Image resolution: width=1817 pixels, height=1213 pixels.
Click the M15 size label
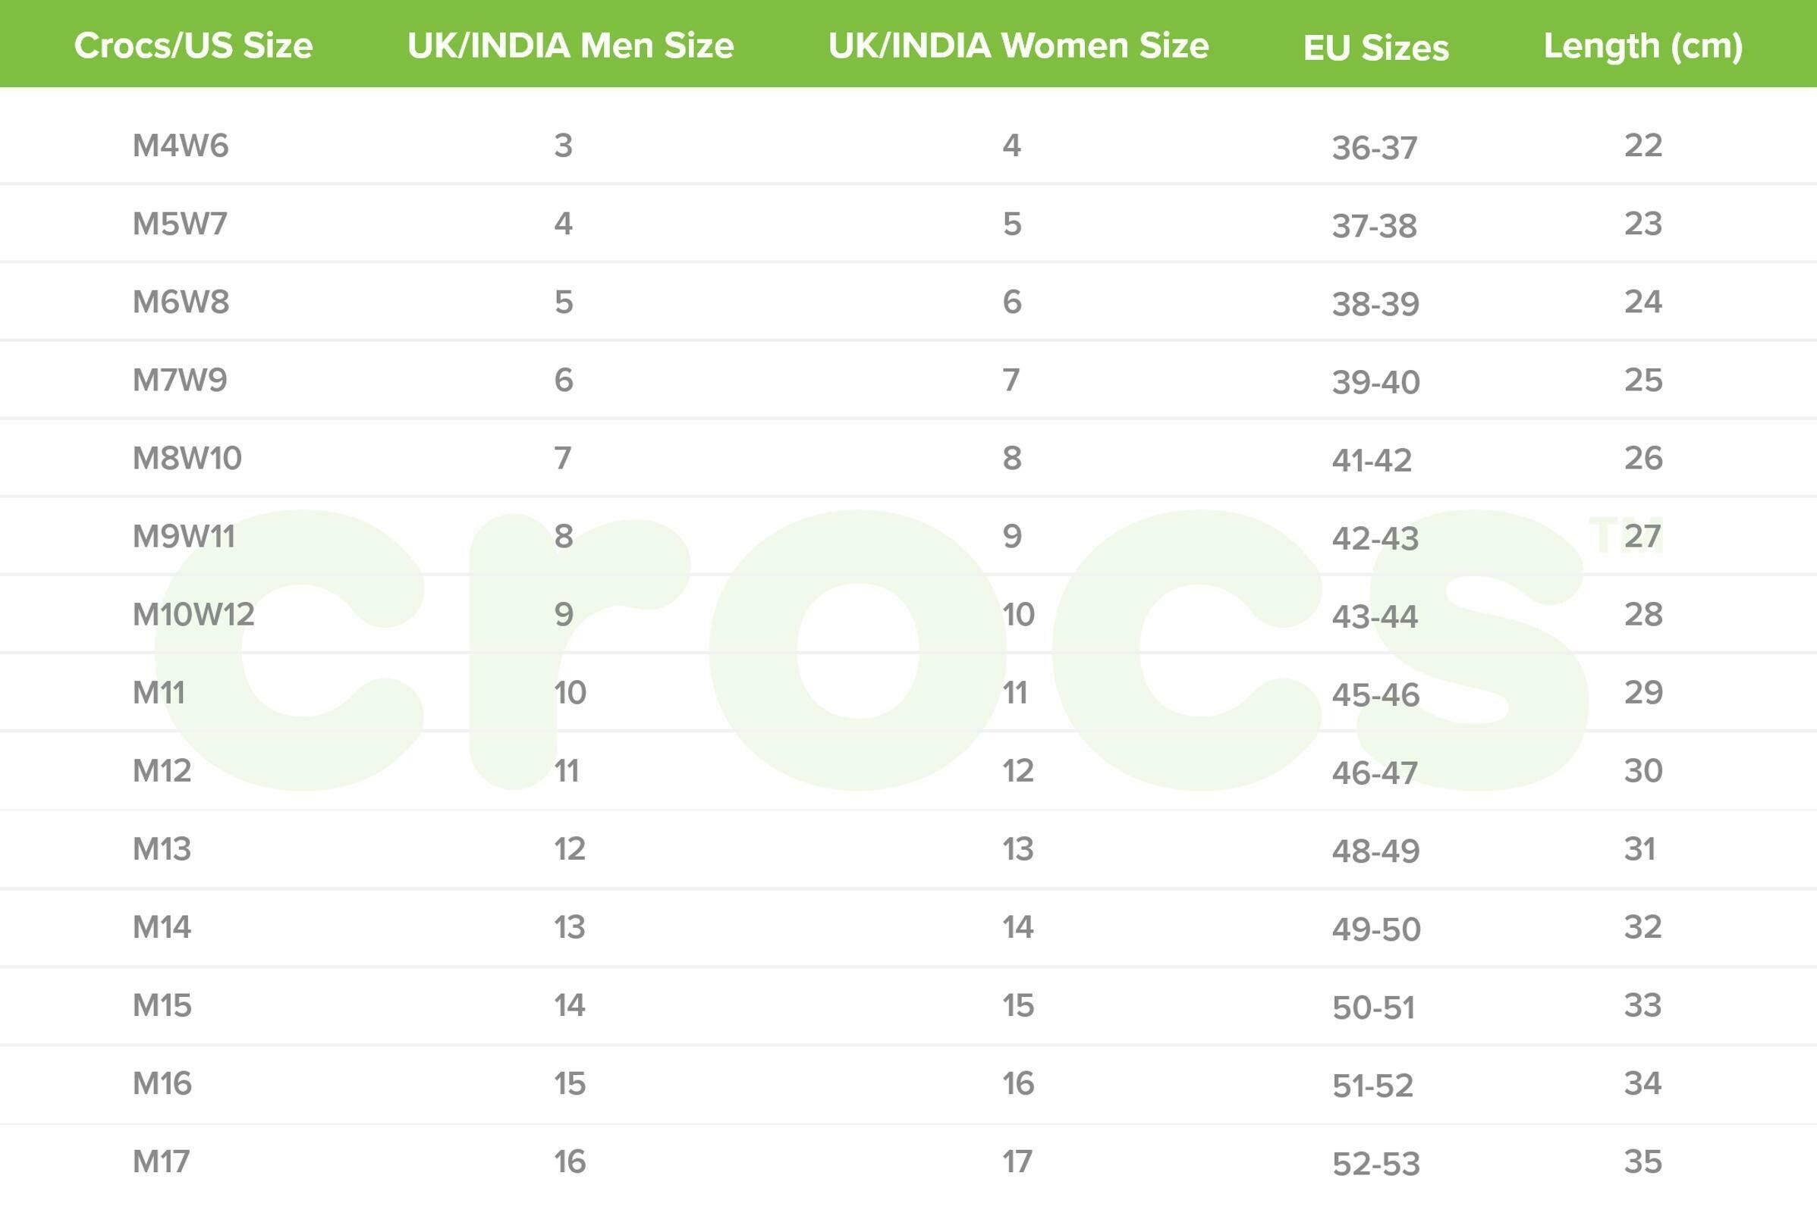pyautogui.click(x=162, y=1005)
